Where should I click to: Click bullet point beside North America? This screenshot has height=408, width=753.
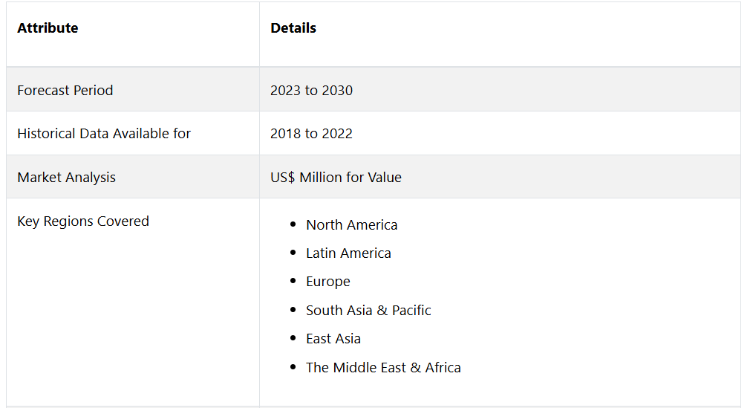tap(293, 224)
